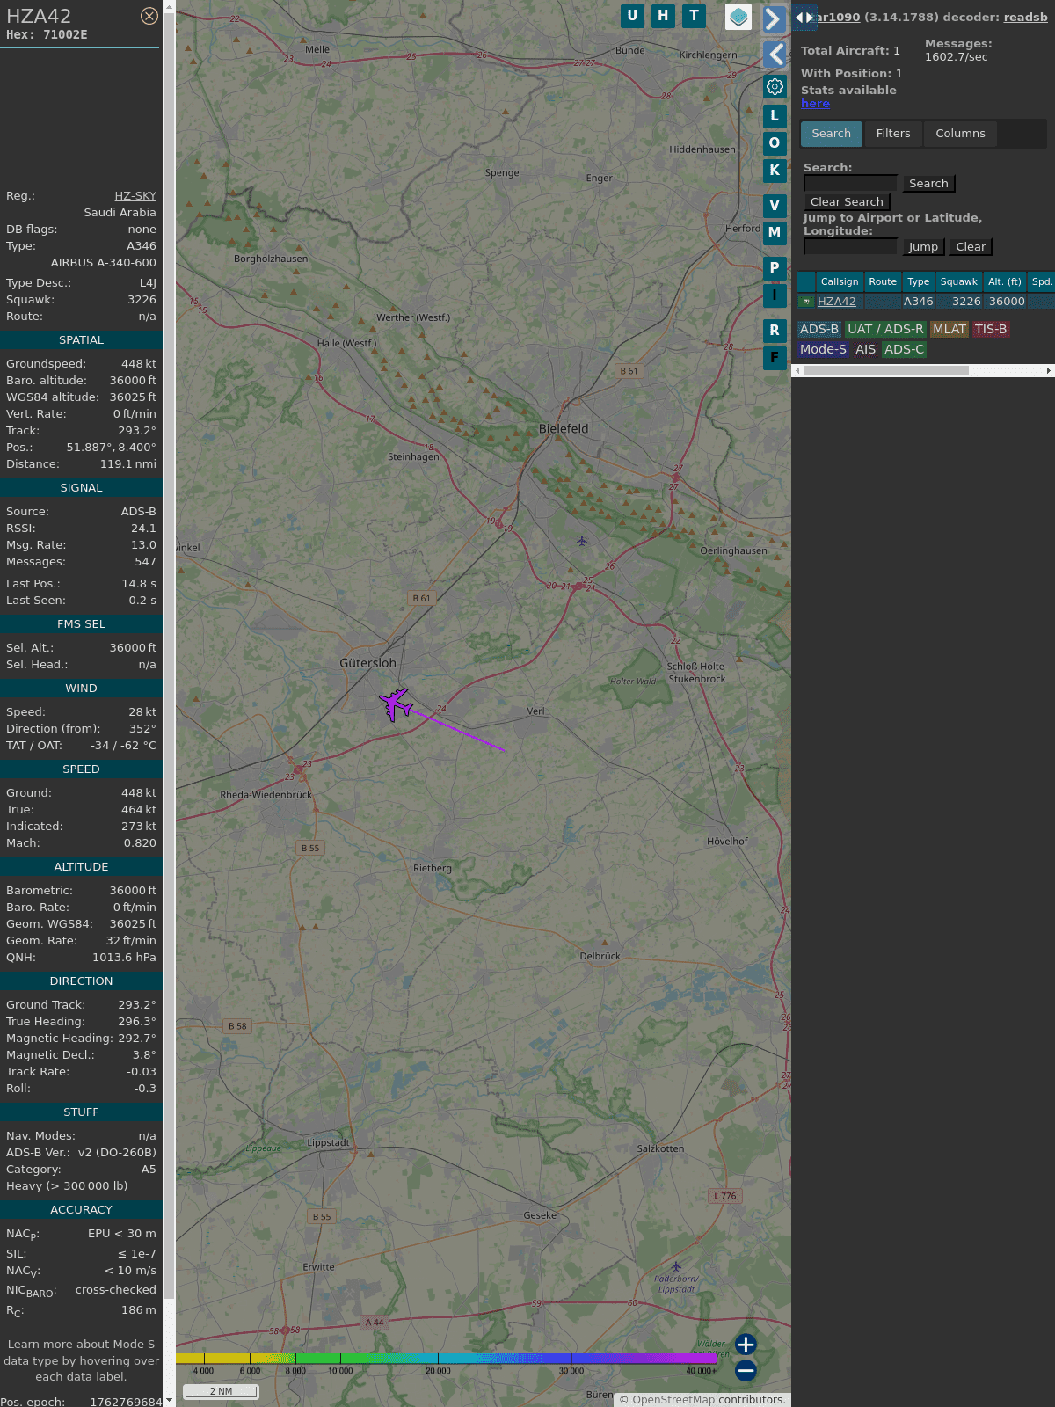
Task: Click the ADS-B source legend
Action: [x=819, y=330]
